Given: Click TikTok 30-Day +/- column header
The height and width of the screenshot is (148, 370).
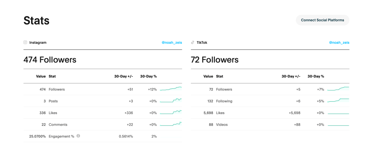Looking at the screenshot, I should point(291,76).
